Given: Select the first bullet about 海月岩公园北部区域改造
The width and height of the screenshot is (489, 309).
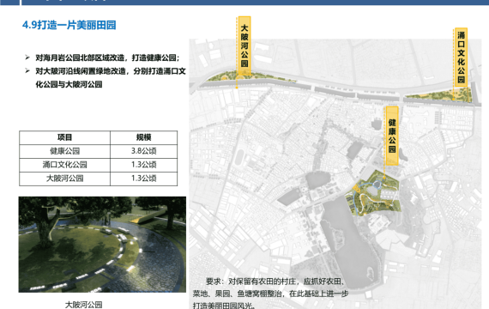Looking at the screenshot, I should pos(107,58).
